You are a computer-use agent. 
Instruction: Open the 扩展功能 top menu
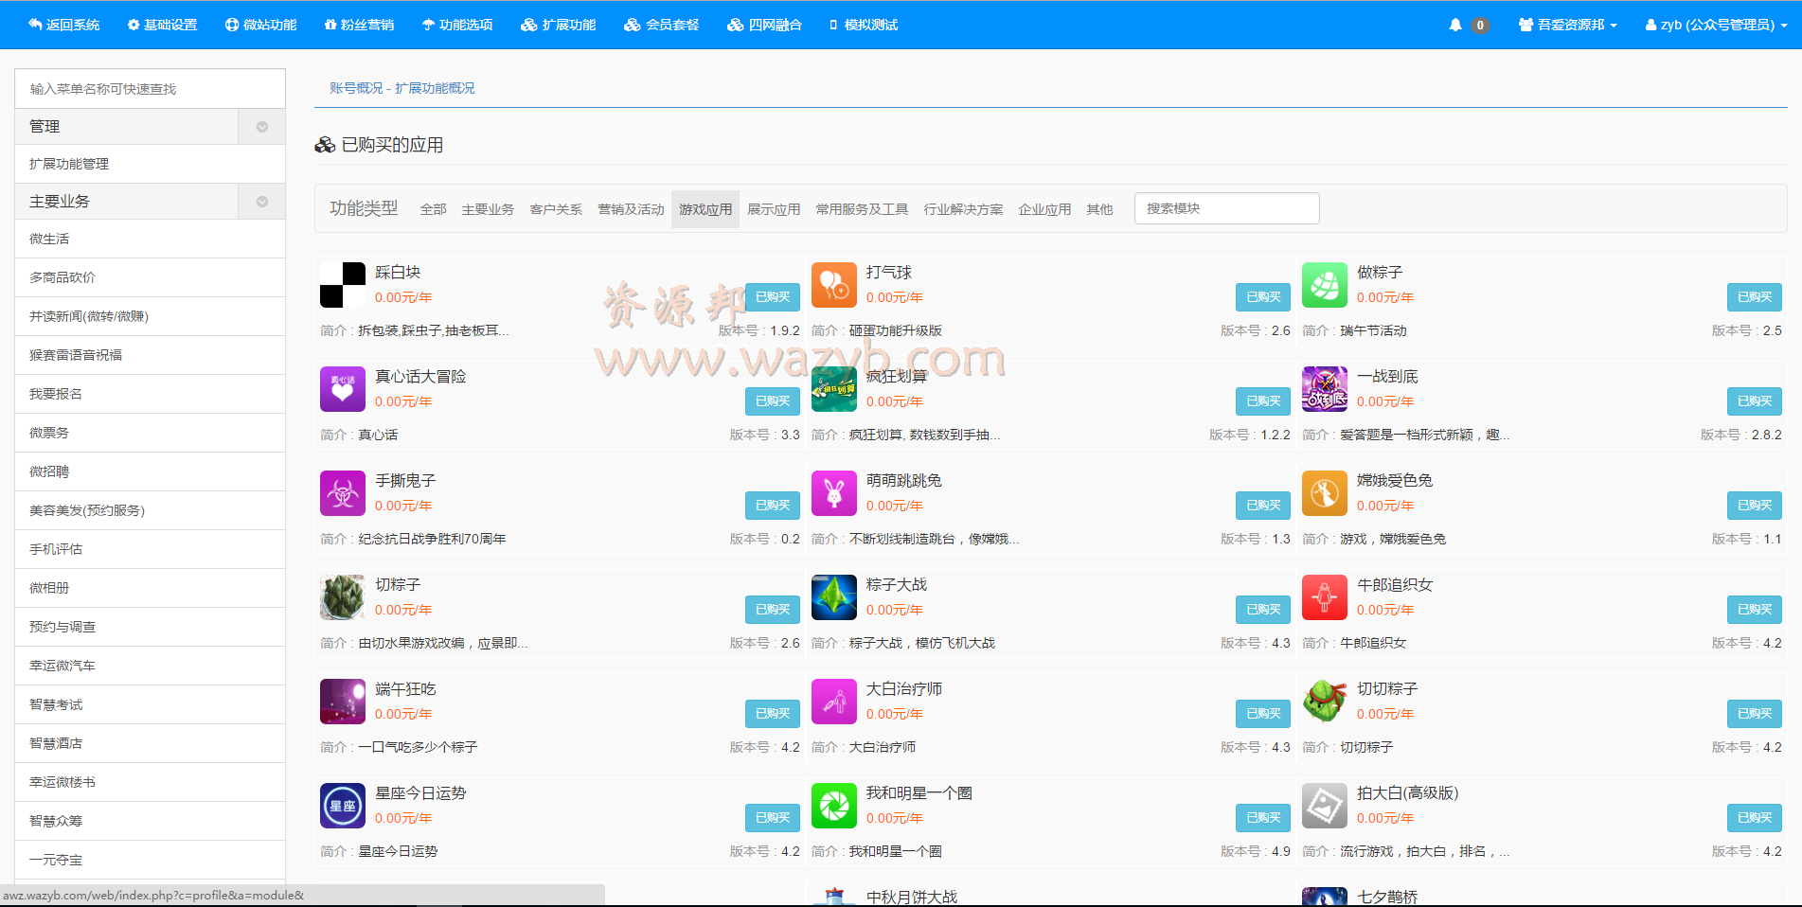(558, 25)
